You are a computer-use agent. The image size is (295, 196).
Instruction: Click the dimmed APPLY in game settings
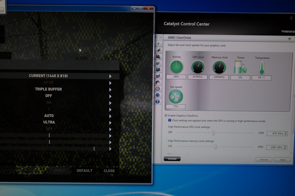pos(59,170)
